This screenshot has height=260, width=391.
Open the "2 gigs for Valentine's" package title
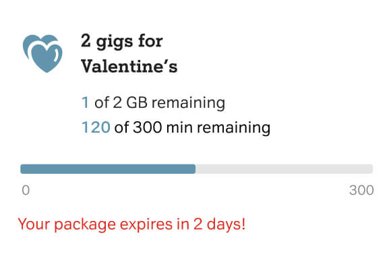(129, 54)
